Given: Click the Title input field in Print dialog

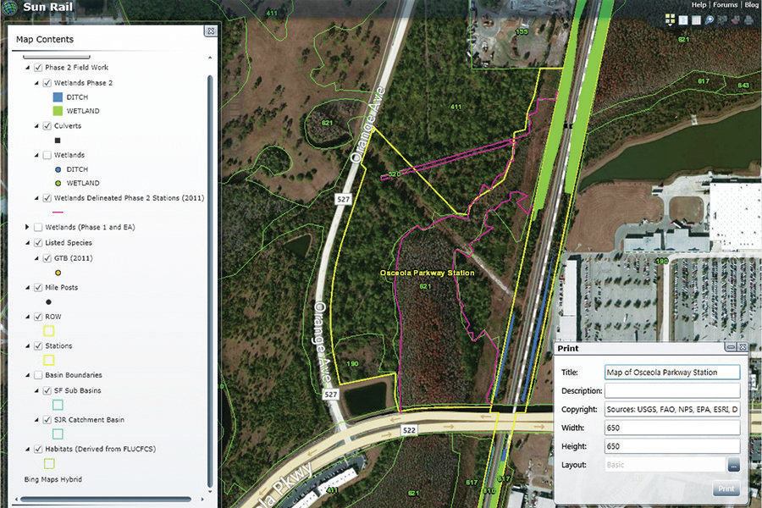Looking at the screenshot, I should 673,371.
